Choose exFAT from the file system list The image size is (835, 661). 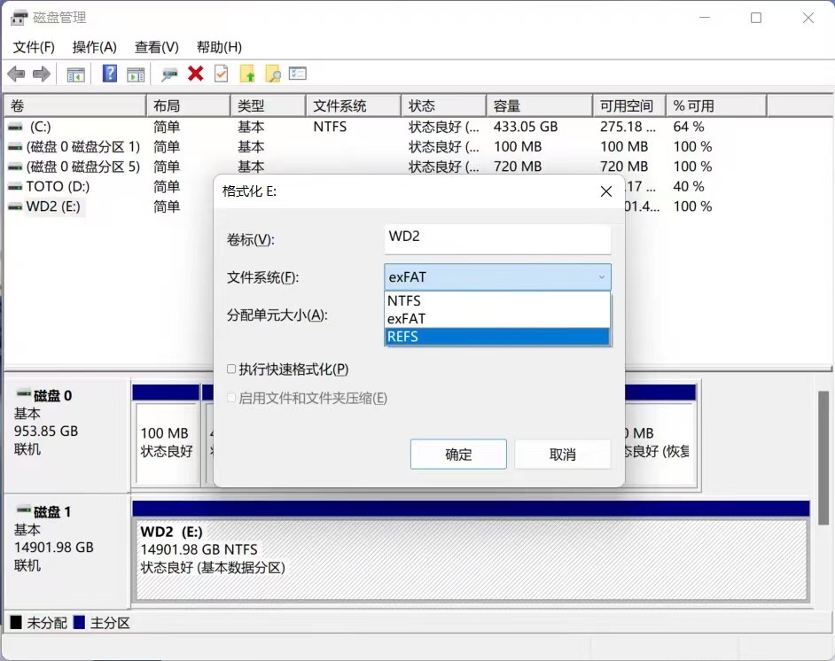[497, 319]
